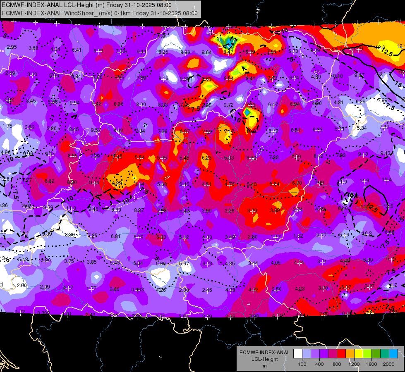405x372 pixels.
Task: Click the unit label 'm' in the legend
Action: [264, 366]
